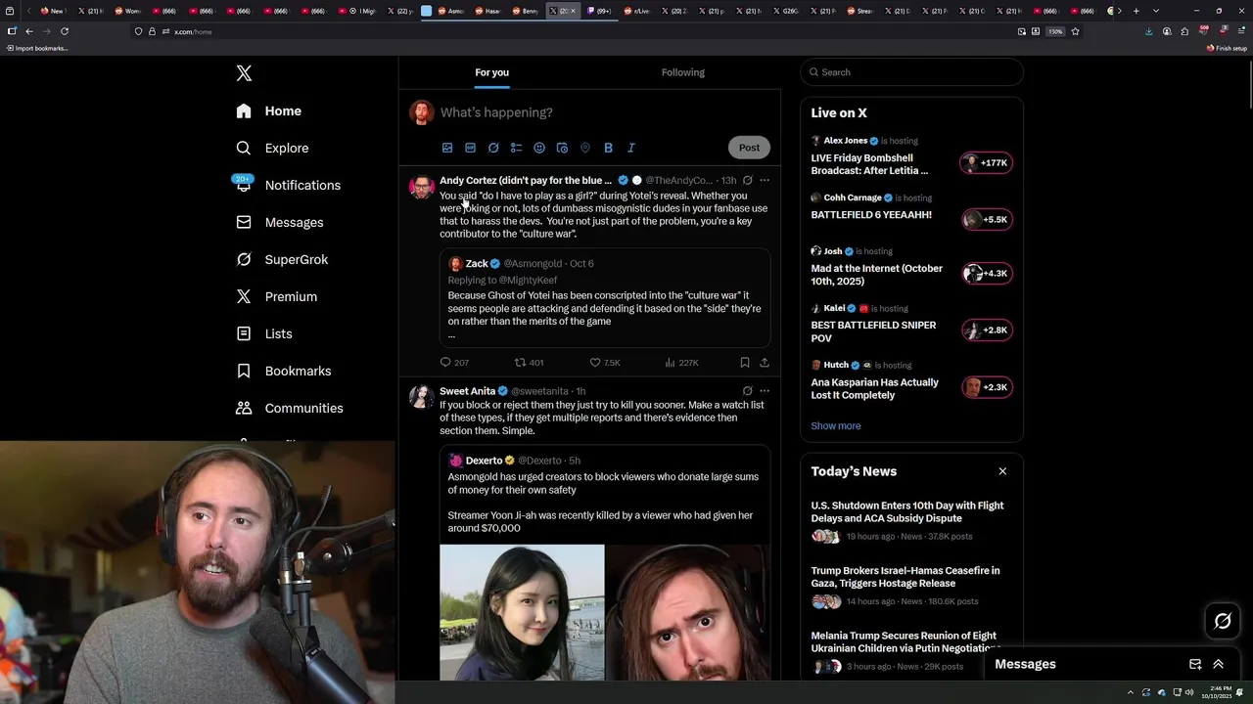View analytics of Andy Cortez's post
Image resolution: width=1253 pixels, height=704 pixels.
(x=681, y=363)
